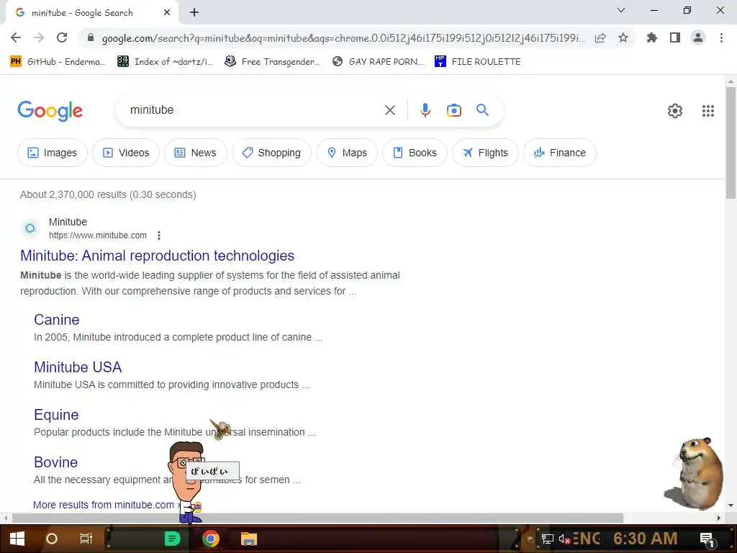Submit search with the magnifier icon
The width and height of the screenshot is (737, 553).
click(x=483, y=110)
